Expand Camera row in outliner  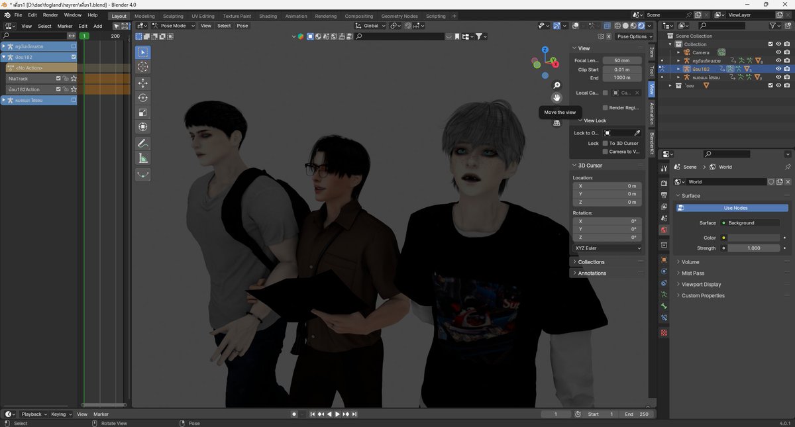(678, 52)
